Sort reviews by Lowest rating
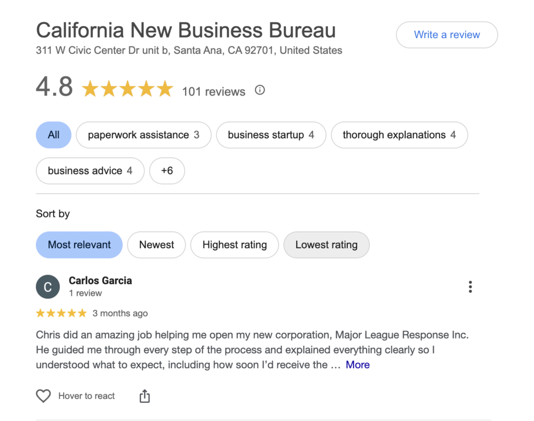Image resolution: width=534 pixels, height=421 pixels. click(x=326, y=245)
